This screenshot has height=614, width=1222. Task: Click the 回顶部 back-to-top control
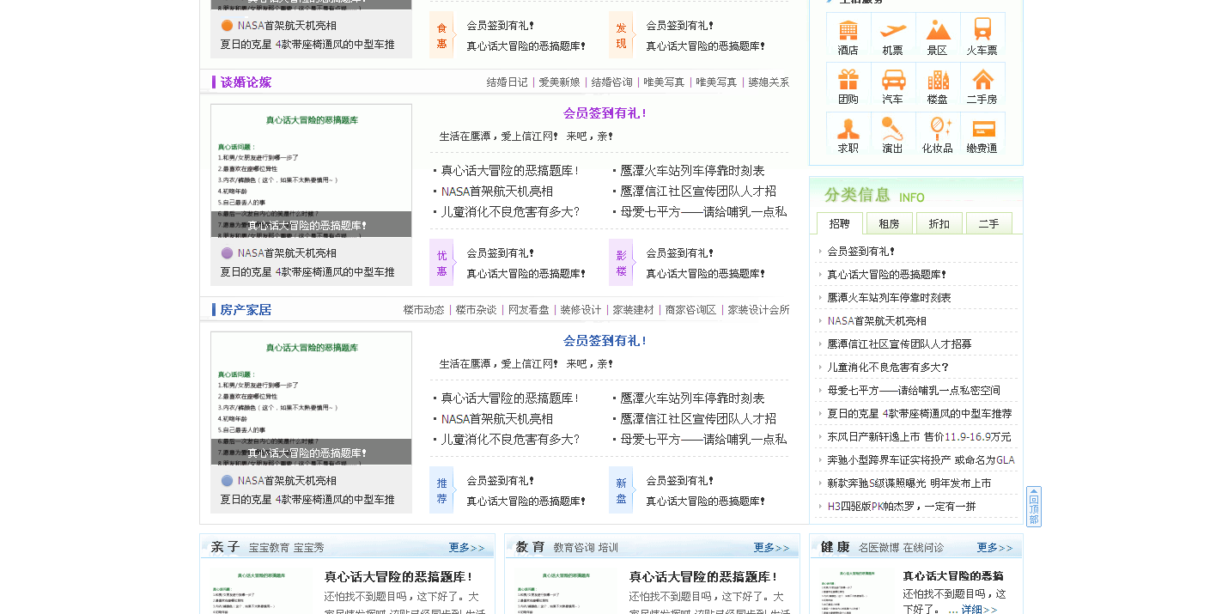pyautogui.click(x=1033, y=507)
